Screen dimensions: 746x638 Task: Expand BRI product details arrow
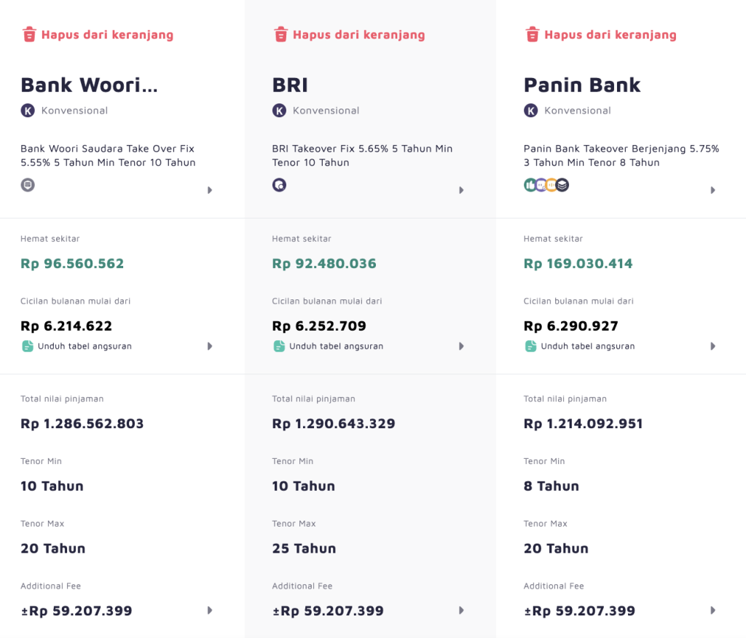click(x=461, y=190)
